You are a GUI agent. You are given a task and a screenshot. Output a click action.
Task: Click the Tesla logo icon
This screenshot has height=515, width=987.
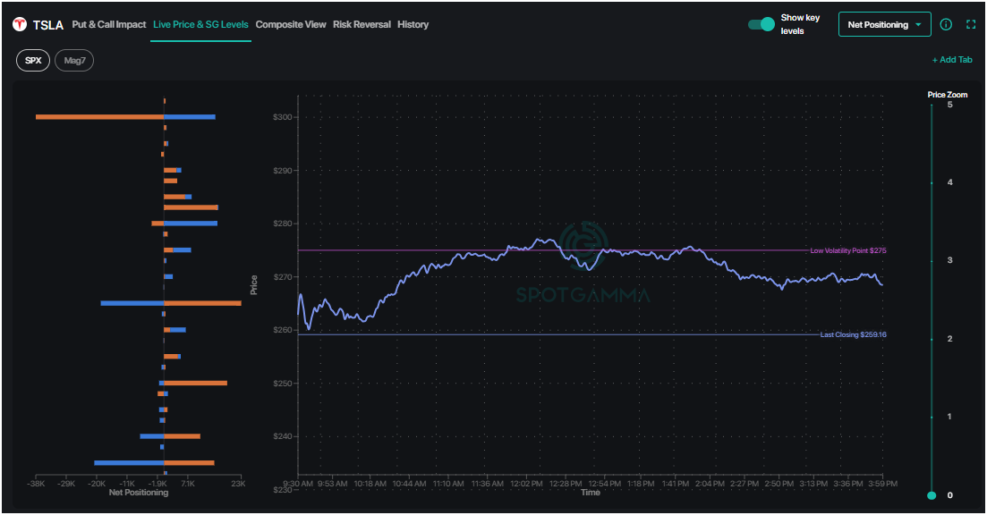[20, 24]
